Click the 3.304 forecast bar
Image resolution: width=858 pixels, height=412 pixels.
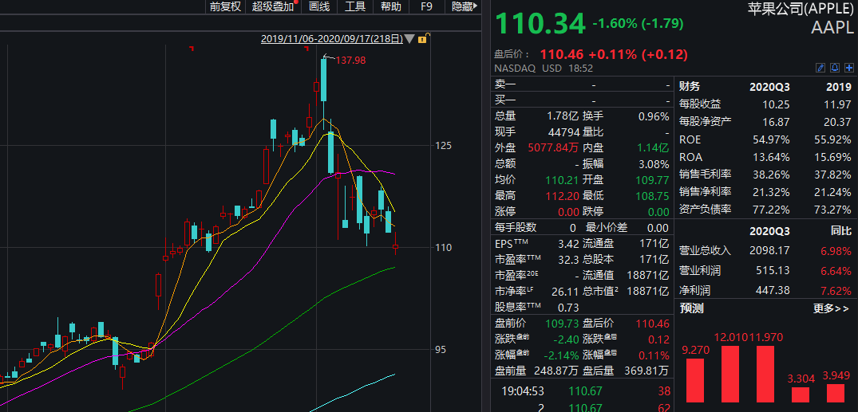(801, 395)
